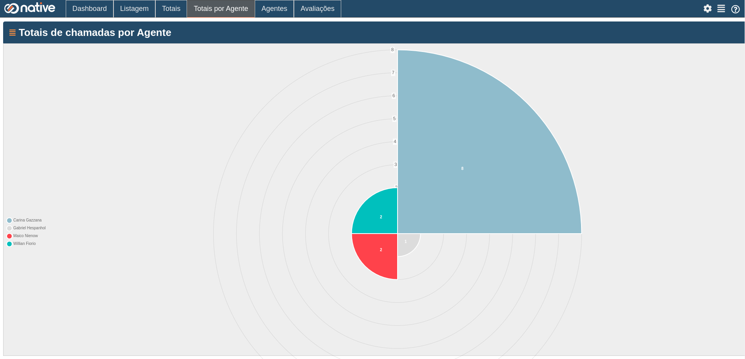Toggle Maico Nienow legend entry
This screenshot has width=745, height=359.
coord(22,236)
